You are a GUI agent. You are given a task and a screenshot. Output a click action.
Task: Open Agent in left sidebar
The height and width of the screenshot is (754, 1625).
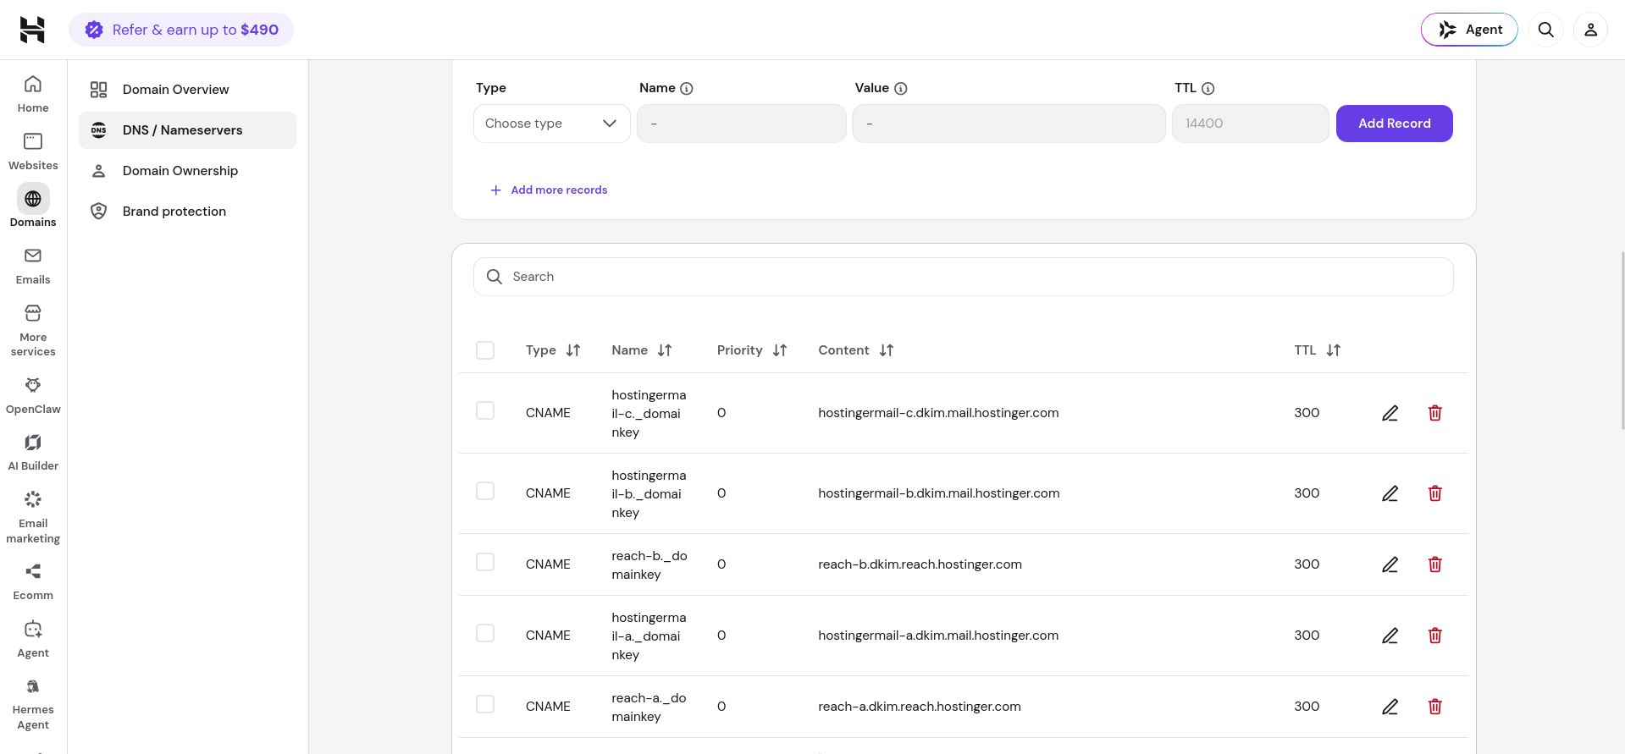[33, 639]
